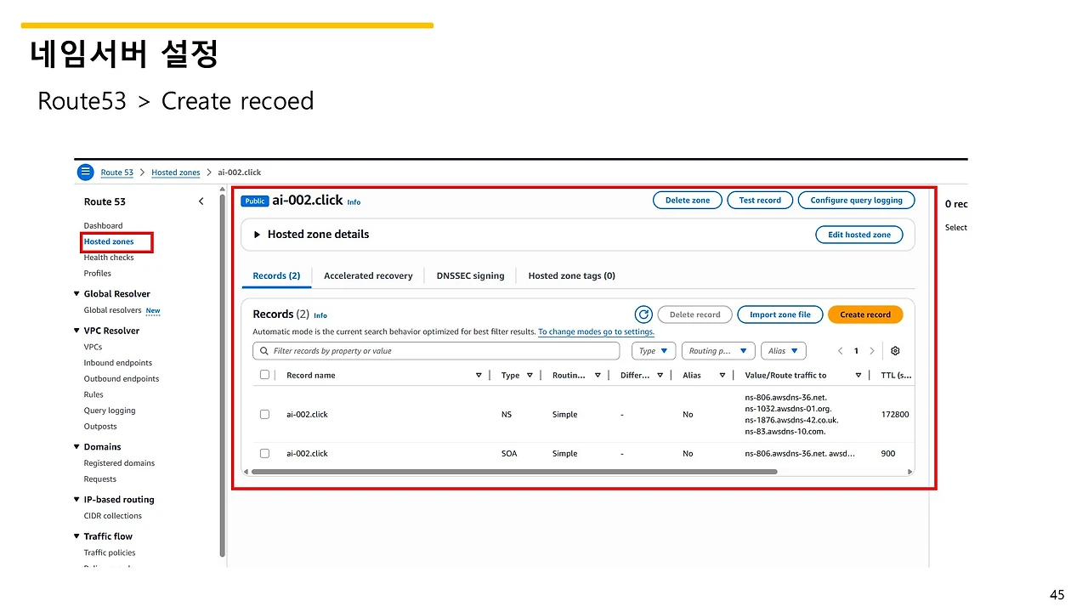Open Rules in the sidebar
The height and width of the screenshot is (612, 1088).
pos(93,395)
